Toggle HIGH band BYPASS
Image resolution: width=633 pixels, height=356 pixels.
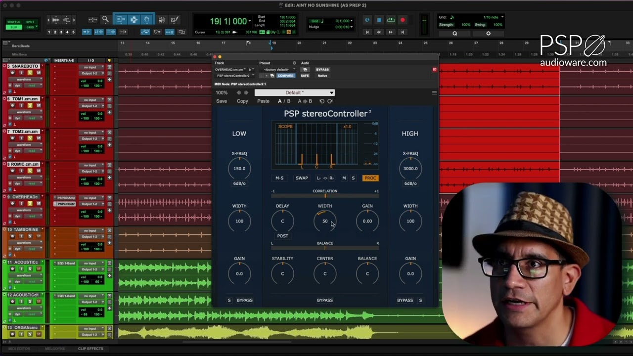pos(405,300)
